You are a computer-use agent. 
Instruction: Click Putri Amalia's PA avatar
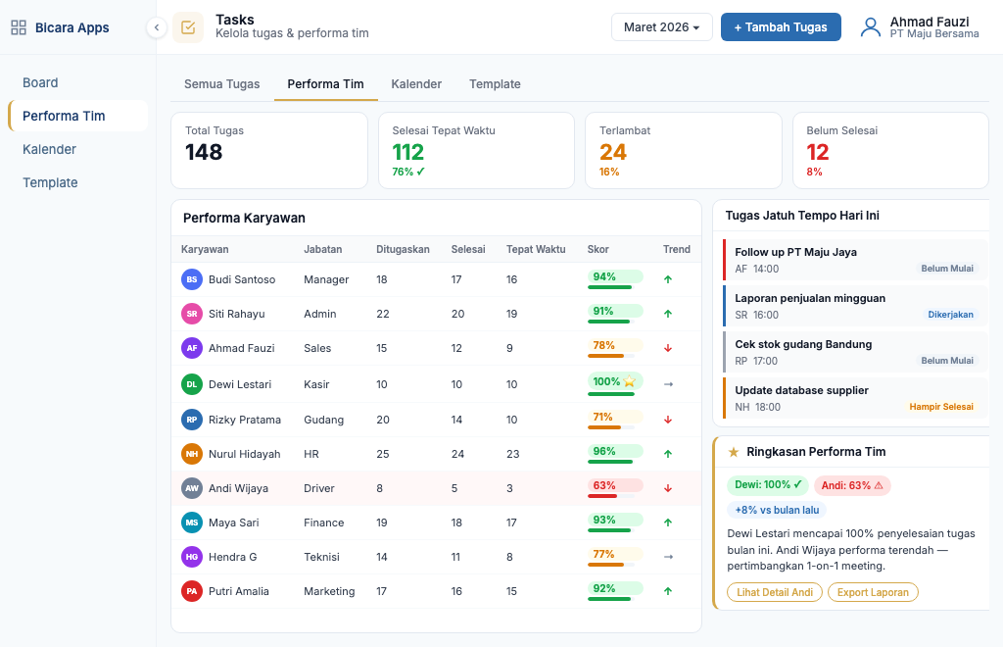tap(192, 591)
